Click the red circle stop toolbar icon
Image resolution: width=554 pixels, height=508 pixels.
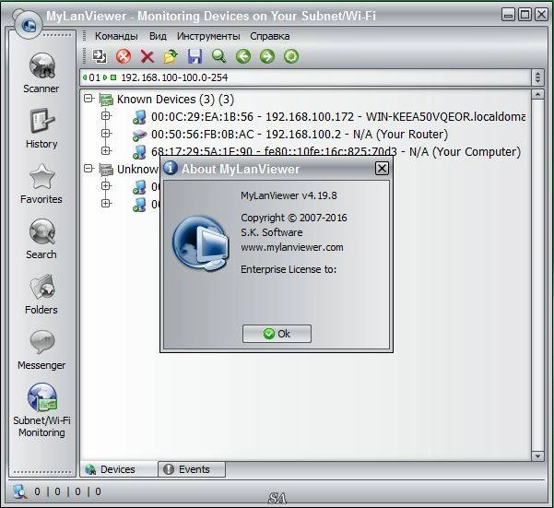tap(124, 56)
